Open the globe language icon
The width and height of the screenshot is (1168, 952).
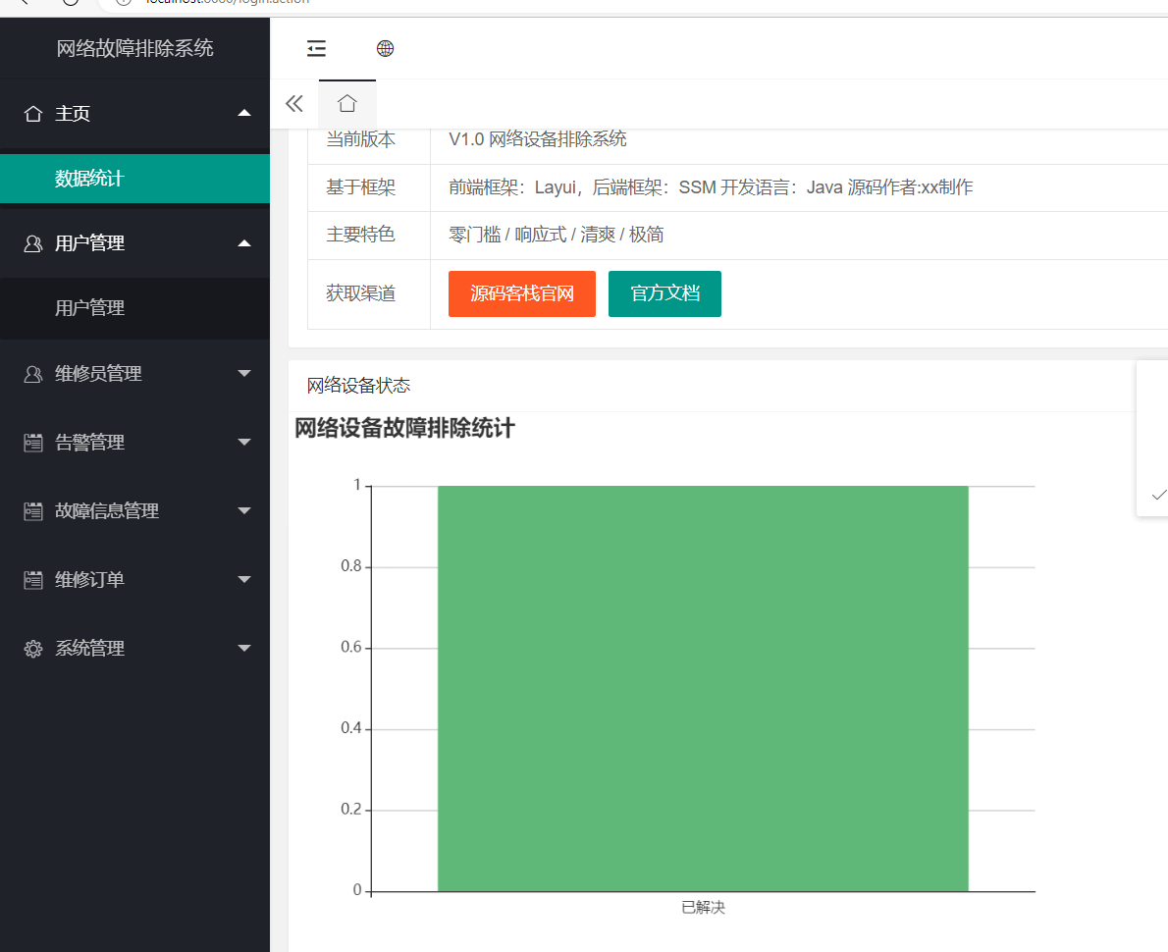[385, 47]
